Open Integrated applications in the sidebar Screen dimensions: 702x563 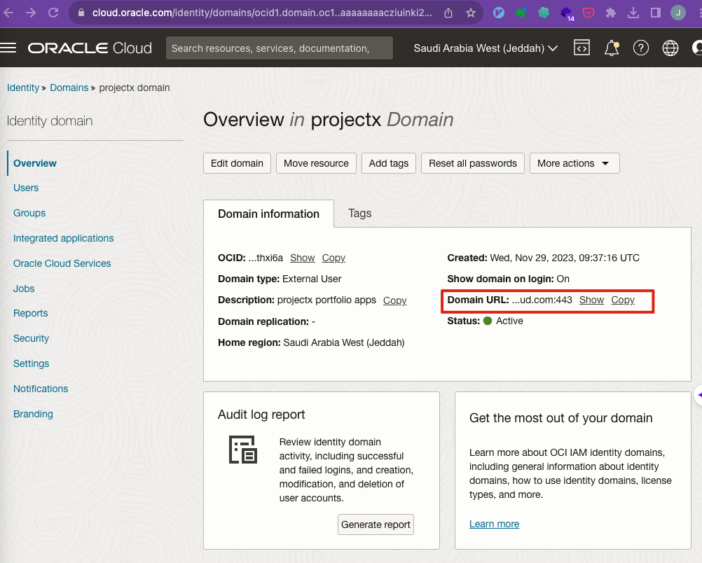click(x=63, y=238)
